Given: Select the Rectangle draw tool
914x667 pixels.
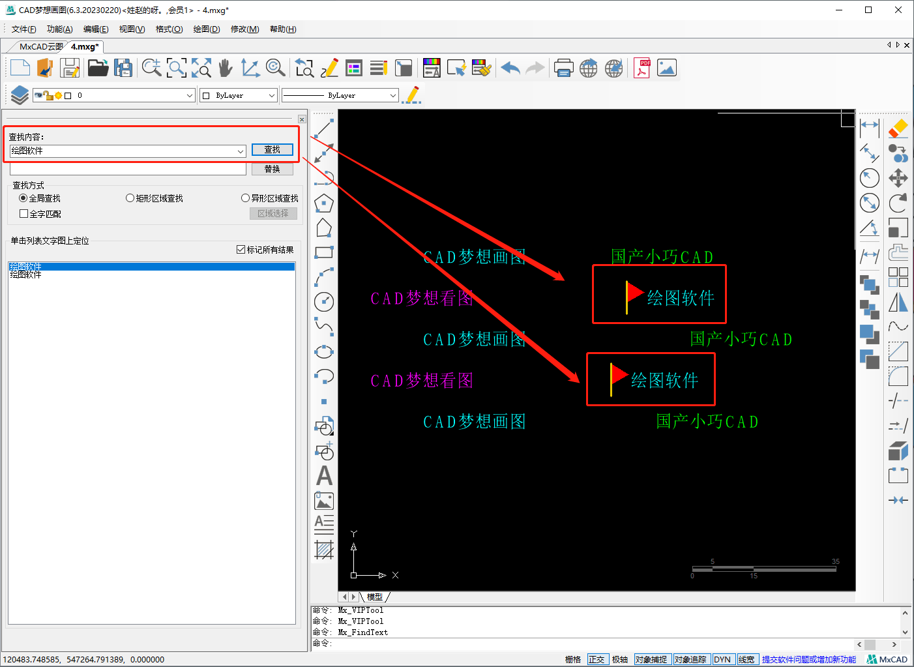Looking at the screenshot, I should pyautogui.click(x=324, y=252).
